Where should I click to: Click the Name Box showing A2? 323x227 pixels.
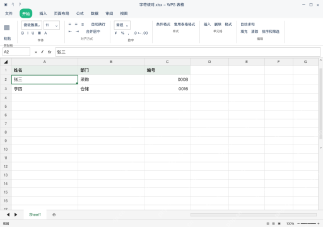coord(16,52)
